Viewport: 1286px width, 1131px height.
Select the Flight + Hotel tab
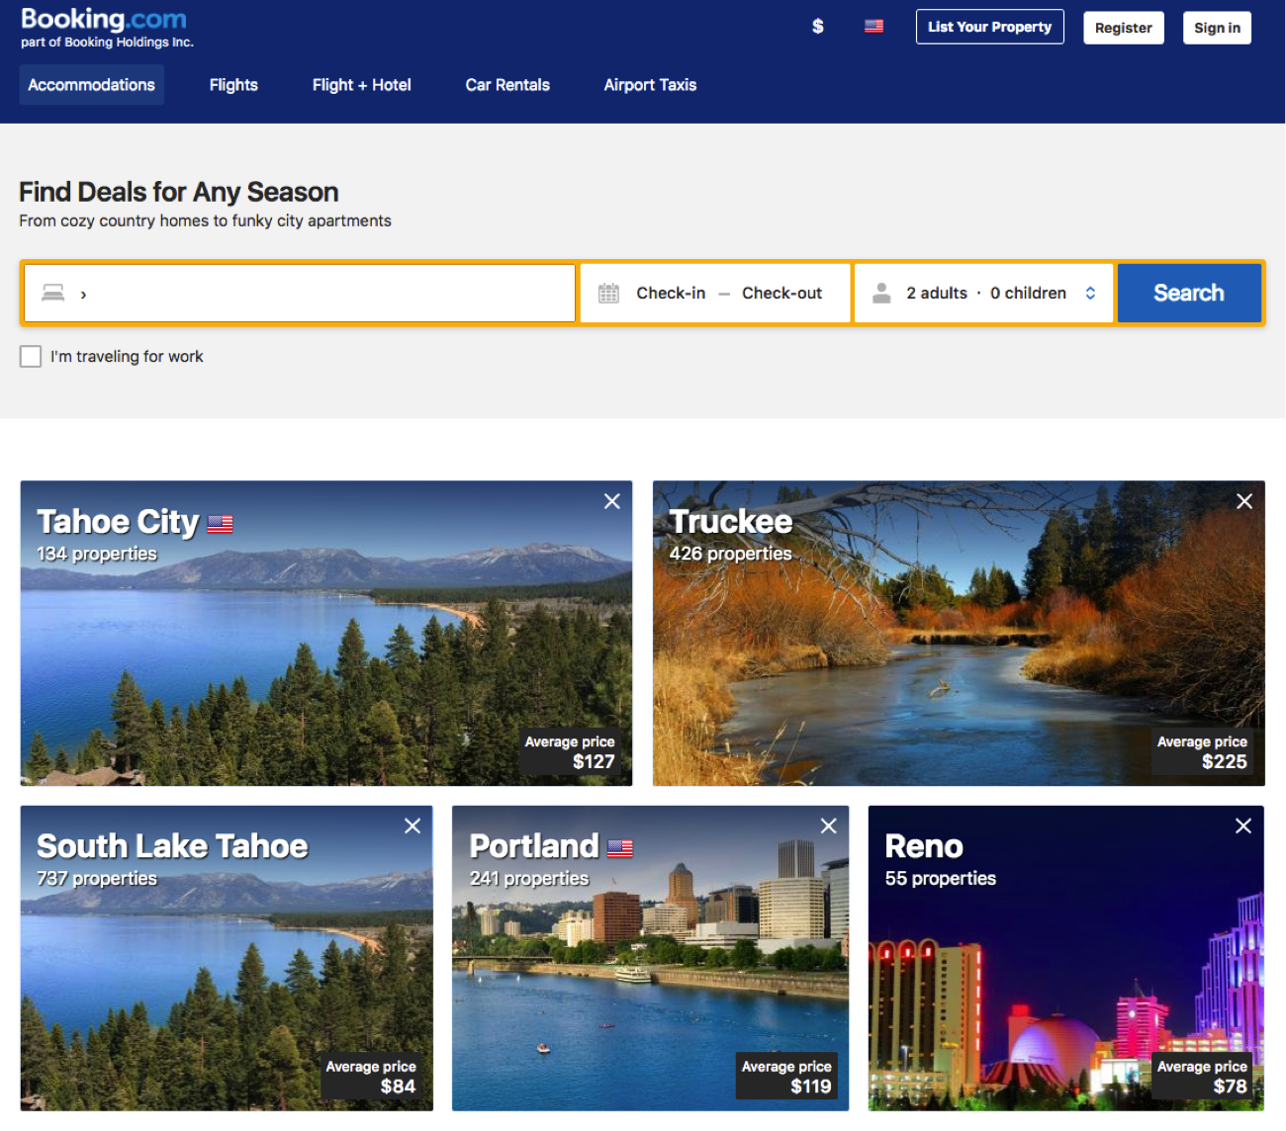click(362, 85)
